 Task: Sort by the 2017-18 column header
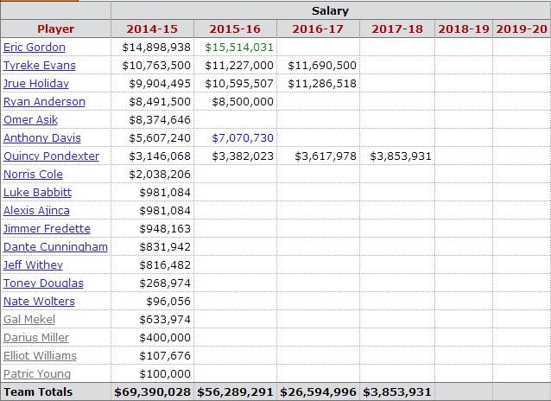tap(397, 29)
